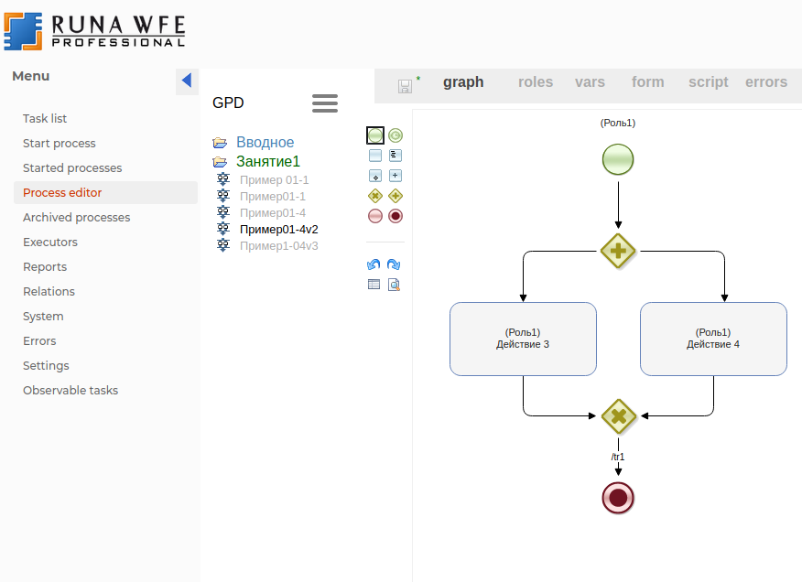Pick the parallel gateway tool in palette
Viewport: 802px width, 582px height.
click(x=396, y=196)
